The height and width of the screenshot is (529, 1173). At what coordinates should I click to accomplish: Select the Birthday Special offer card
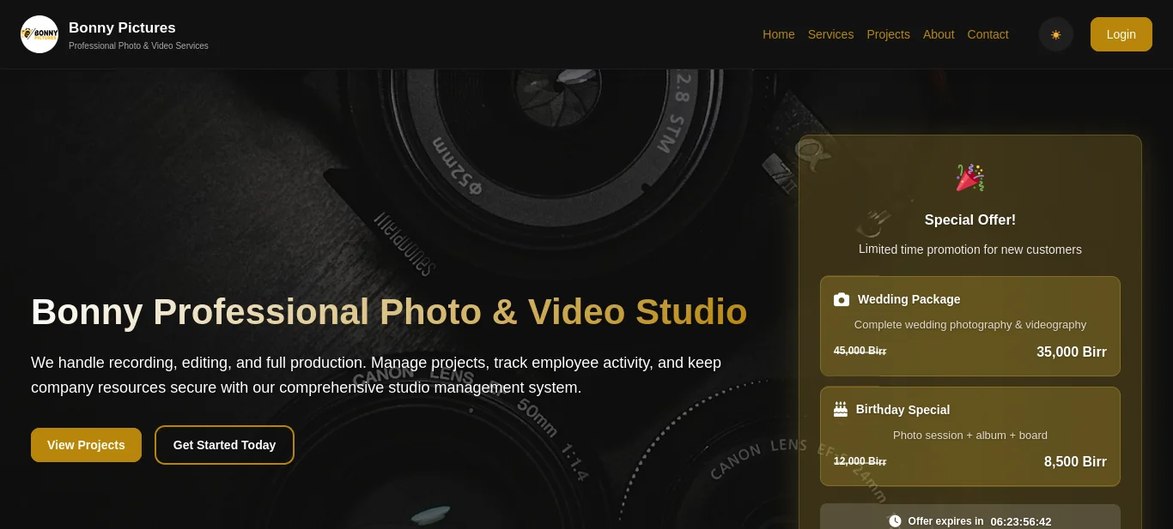[x=970, y=436]
